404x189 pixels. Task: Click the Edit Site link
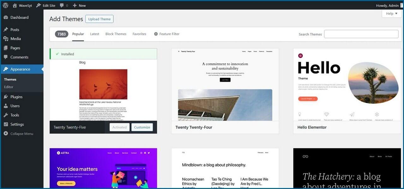49,5
